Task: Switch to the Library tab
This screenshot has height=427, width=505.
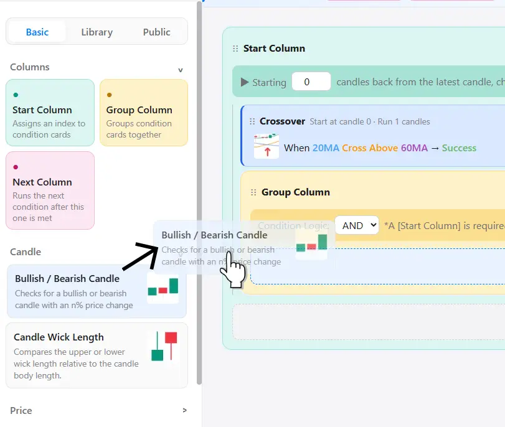Action: (97, 32)
